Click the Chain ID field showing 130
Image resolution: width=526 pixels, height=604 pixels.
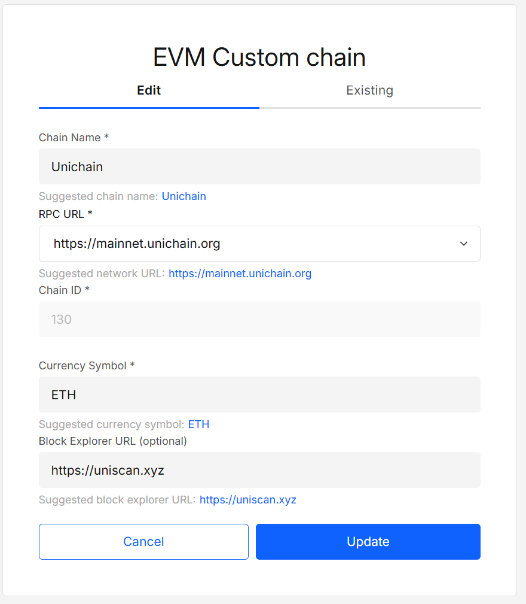[x=260, y=319]
